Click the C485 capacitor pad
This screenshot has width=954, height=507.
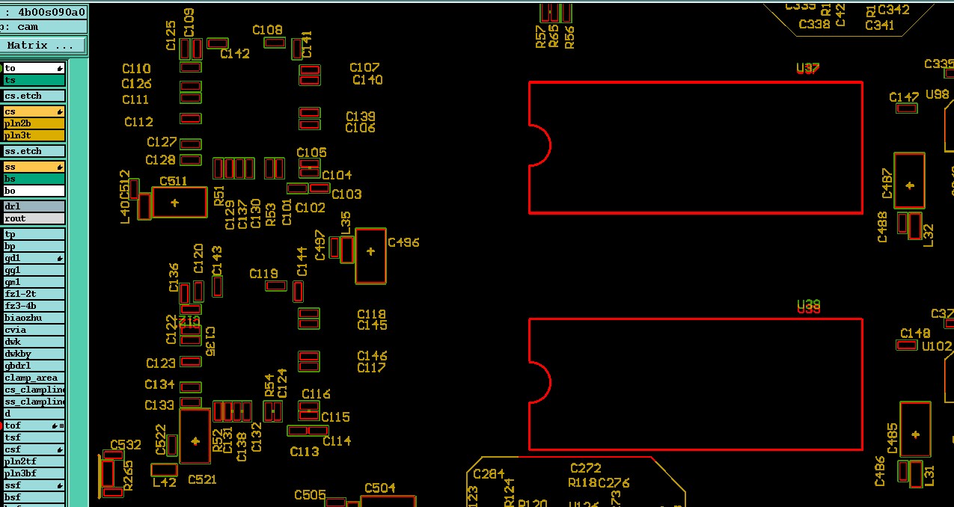tap(915, 430)
